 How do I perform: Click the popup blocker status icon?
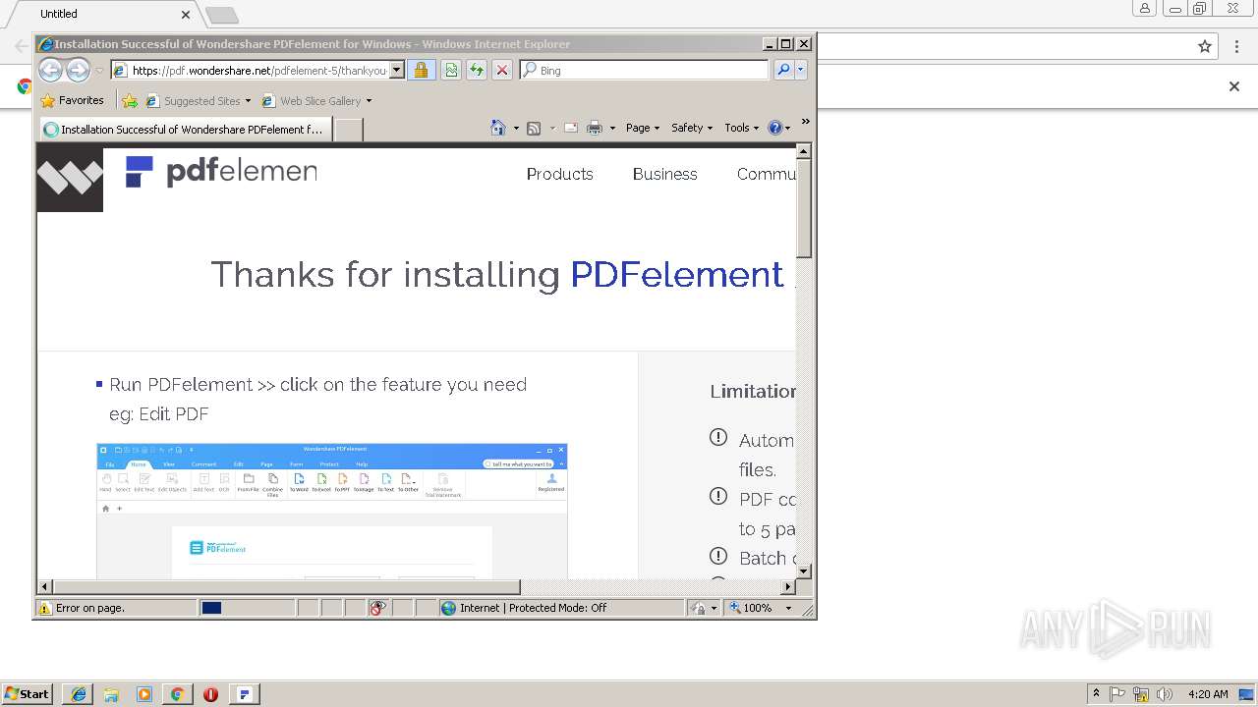tap(378, 608)
